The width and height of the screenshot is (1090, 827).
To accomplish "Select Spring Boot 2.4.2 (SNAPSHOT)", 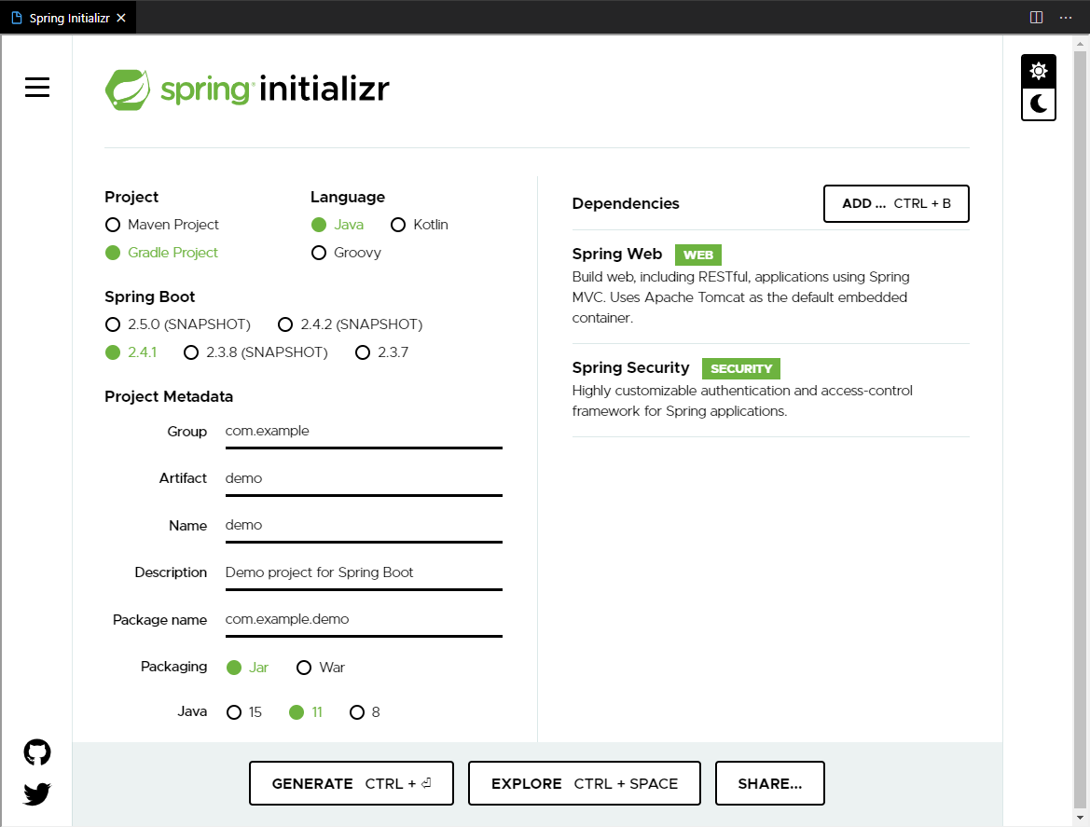I will point(350,324).
